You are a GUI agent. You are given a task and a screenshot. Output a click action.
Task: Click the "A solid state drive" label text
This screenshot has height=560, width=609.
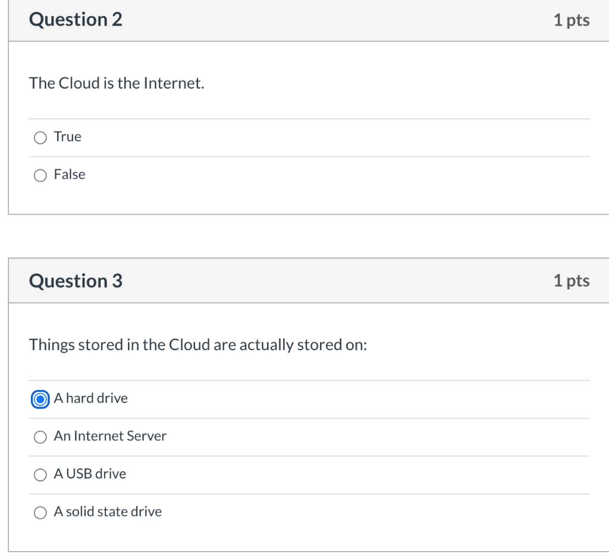point(108,512)
